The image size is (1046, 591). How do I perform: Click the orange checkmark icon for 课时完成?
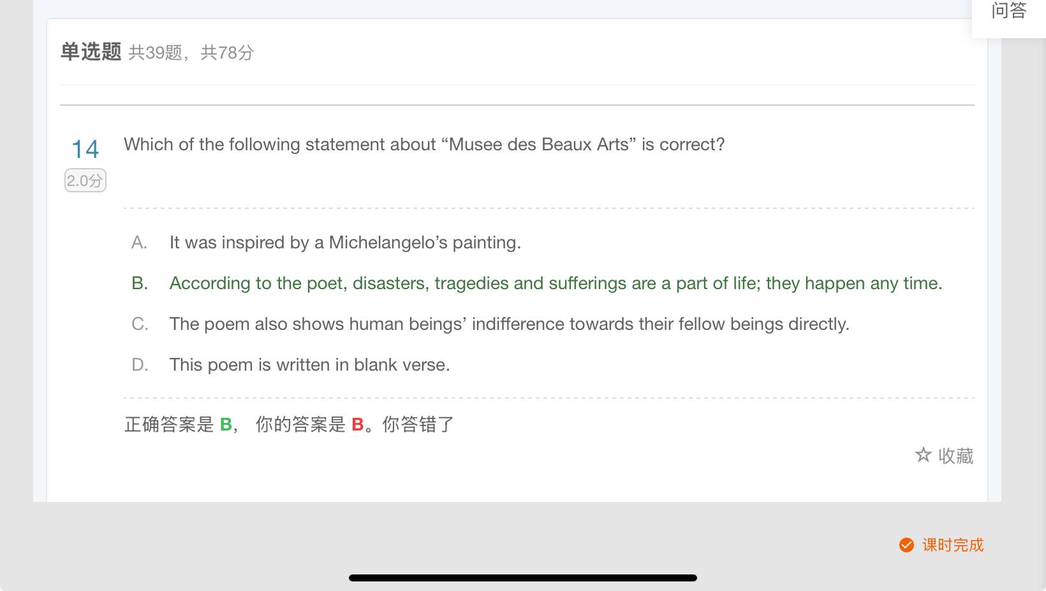pos(906,545)
